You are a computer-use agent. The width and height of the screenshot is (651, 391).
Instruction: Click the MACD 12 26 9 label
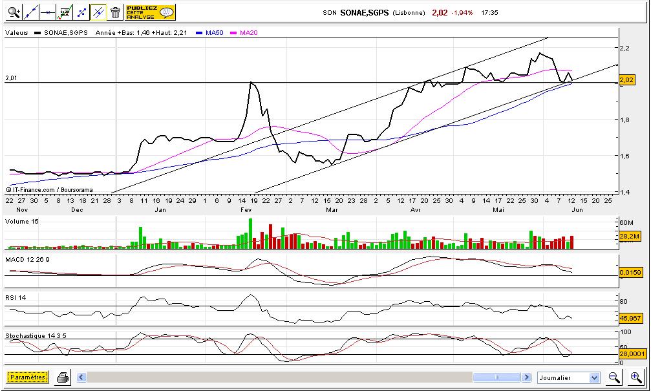click(27, 259)
